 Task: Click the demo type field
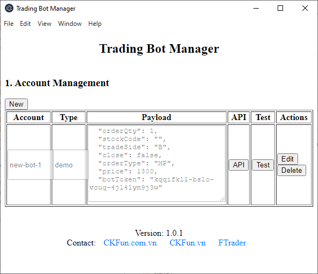point(70,165)
